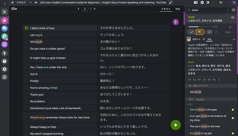238x136 pixels.
Task: Open the pink video player sidebar icon
Action: pos(4,20)
